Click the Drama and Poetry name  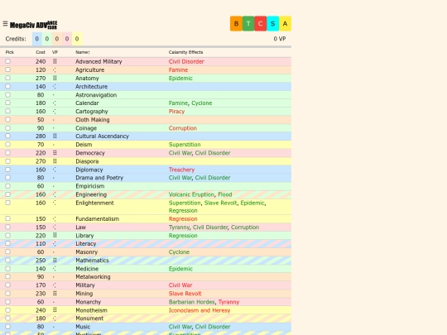(99, 178)
